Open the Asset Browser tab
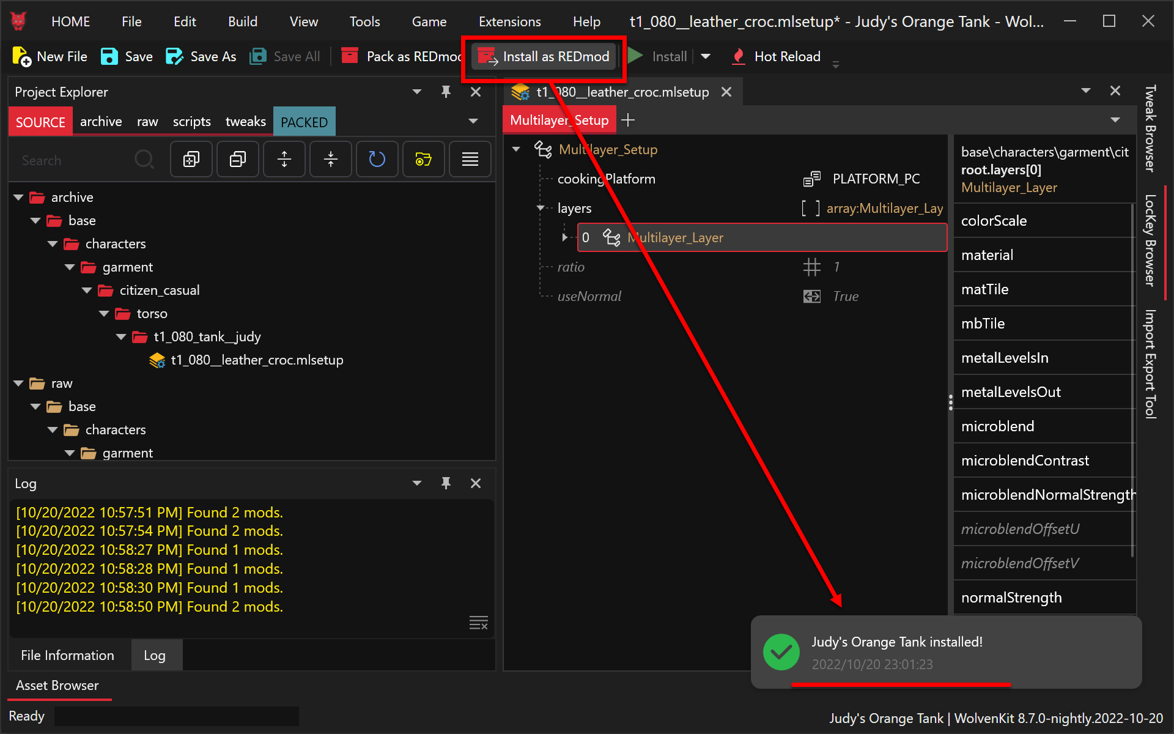 pyautogui.click(x=57, y=686)
